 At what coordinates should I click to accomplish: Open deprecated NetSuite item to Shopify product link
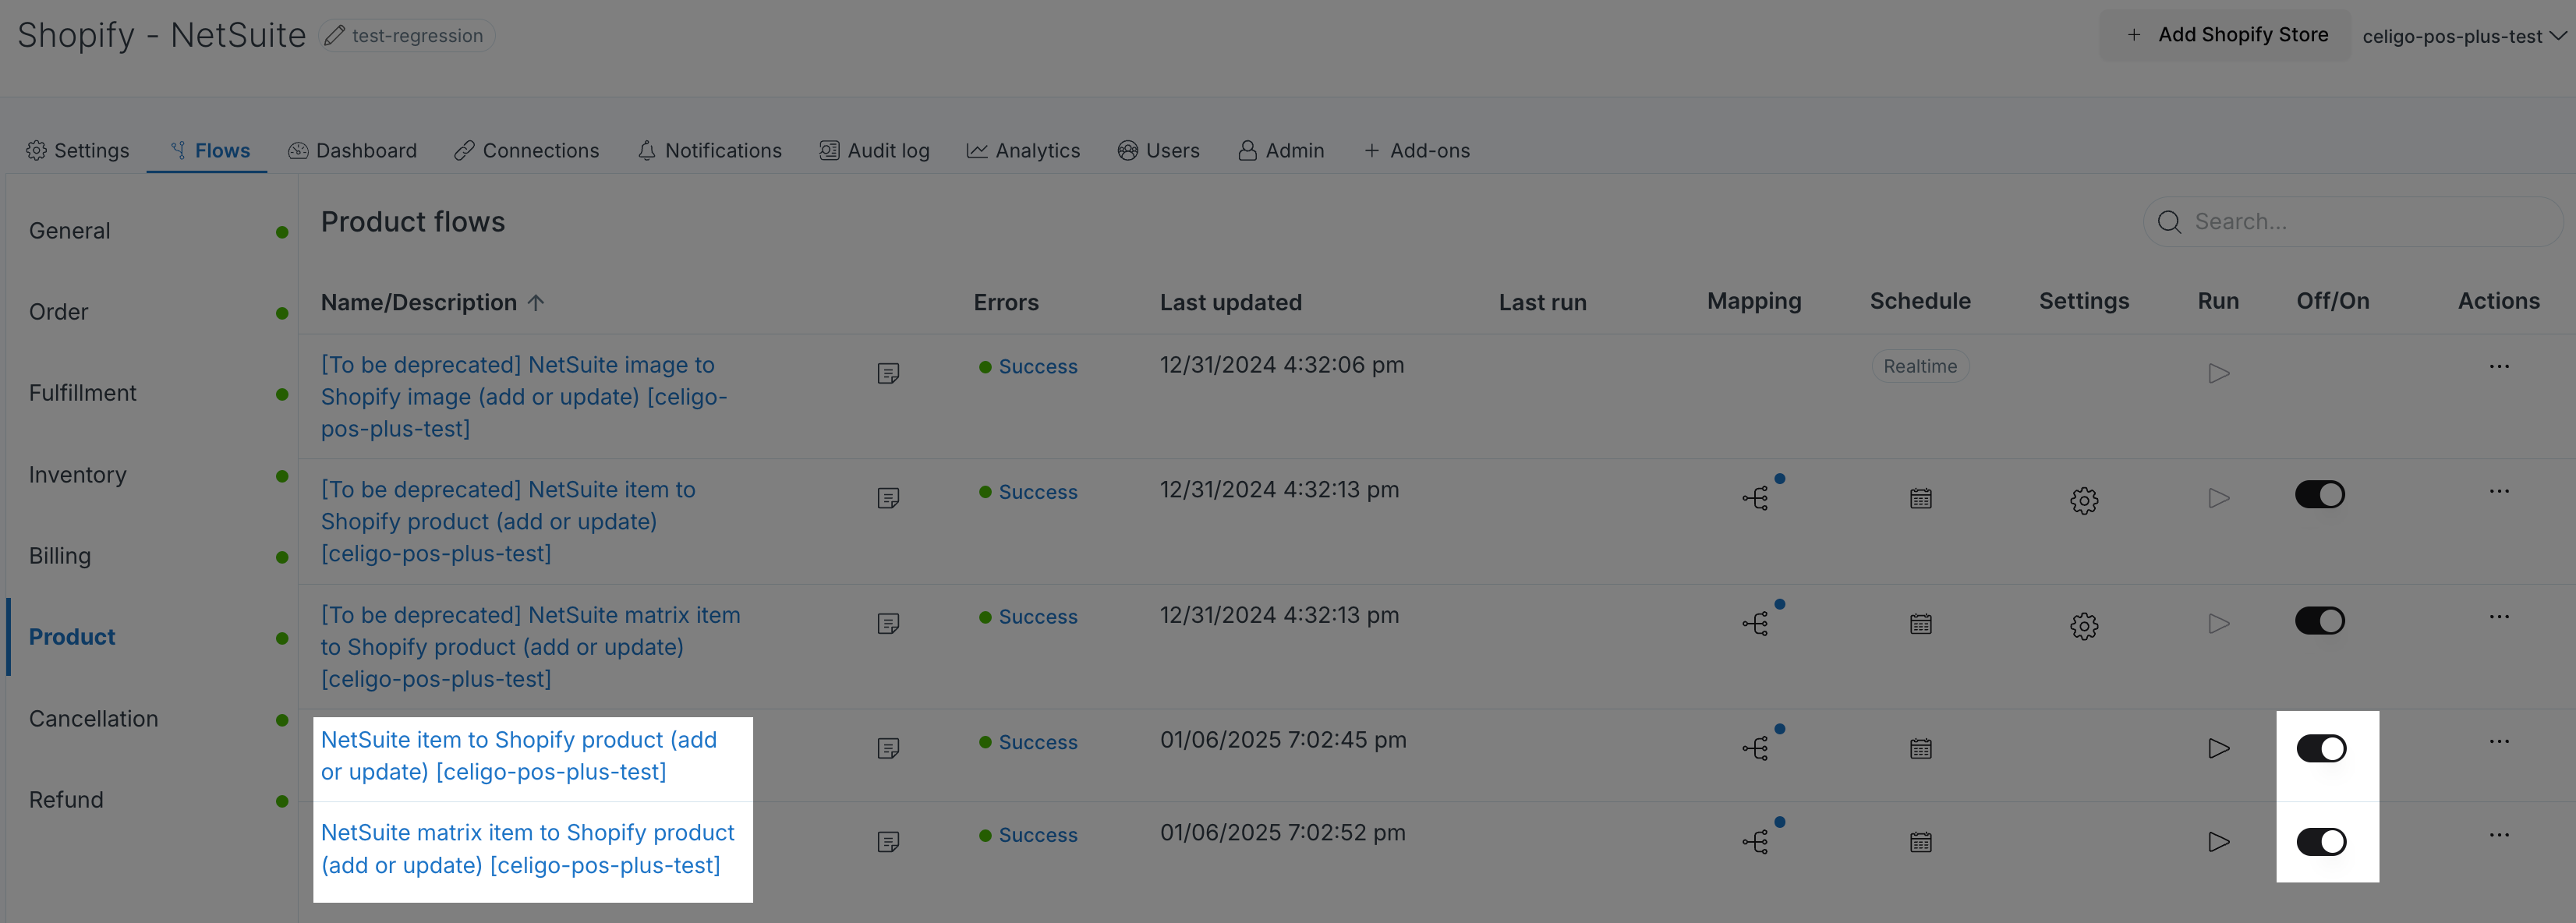(x=508, y=521)
